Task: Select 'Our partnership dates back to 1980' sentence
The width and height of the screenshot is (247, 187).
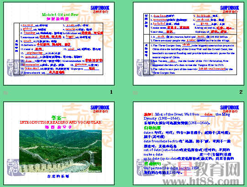Action: point(171,168)
